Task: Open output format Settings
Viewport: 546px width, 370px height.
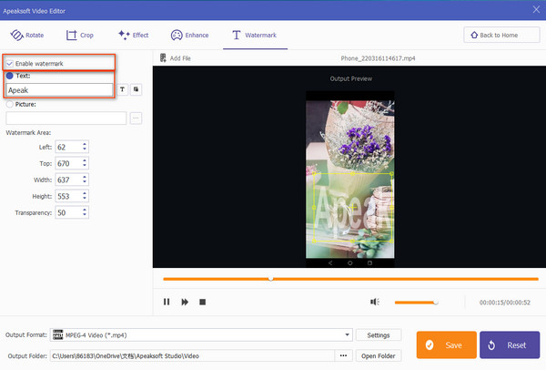Action: click(x=379, y=335)
